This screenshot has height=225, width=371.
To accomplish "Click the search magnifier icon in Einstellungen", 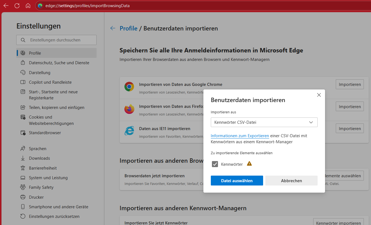I will click(x=23, y=40).
